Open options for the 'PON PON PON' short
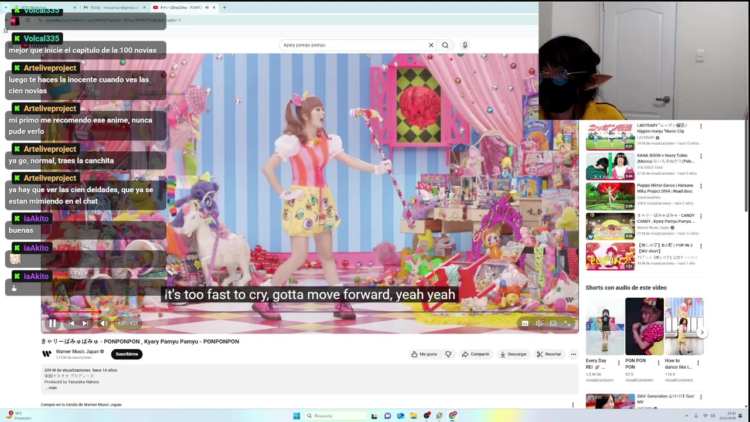Image resolution: width=750 pixels, height=422 pixels. [x=658, y=363]
